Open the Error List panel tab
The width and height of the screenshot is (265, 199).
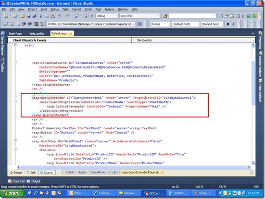17,181
